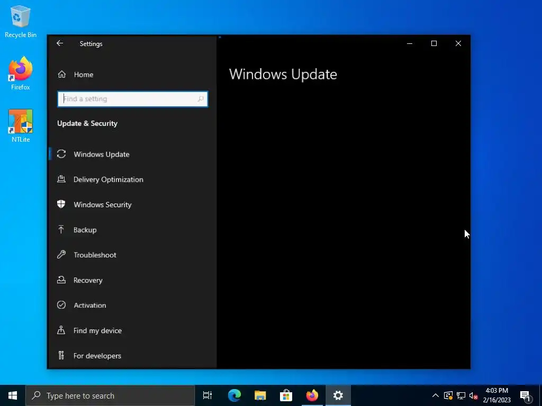
Task: Click the For developers tools icon
Action: tap(61, 355)
